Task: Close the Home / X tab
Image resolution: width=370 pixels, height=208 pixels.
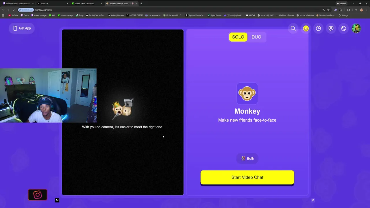Action: tap(67, 3)
